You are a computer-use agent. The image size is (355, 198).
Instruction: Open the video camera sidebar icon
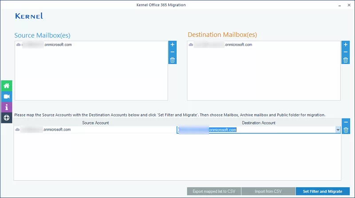click(7, 96)
